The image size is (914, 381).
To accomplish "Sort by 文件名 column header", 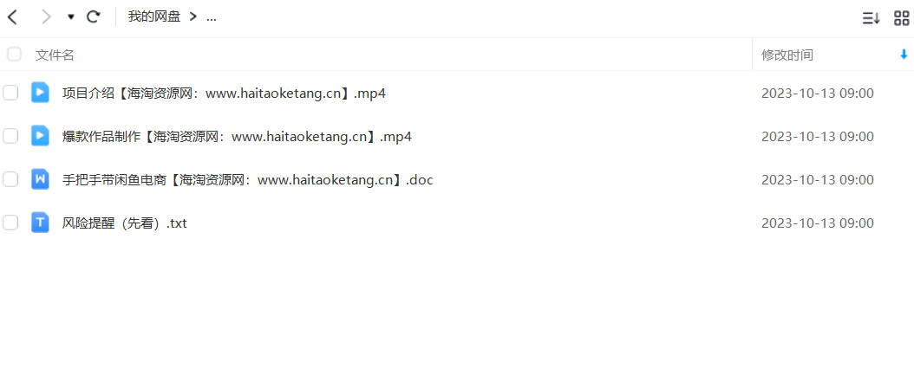I will point(55,55).
